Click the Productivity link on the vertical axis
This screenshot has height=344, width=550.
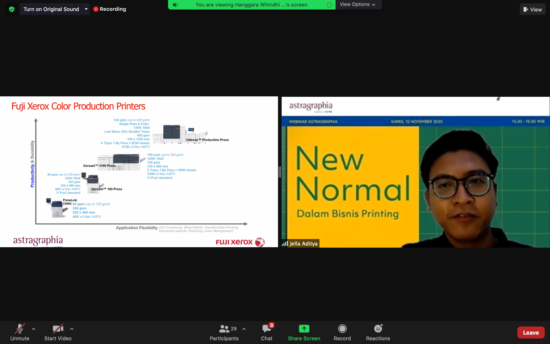[32, 175]
